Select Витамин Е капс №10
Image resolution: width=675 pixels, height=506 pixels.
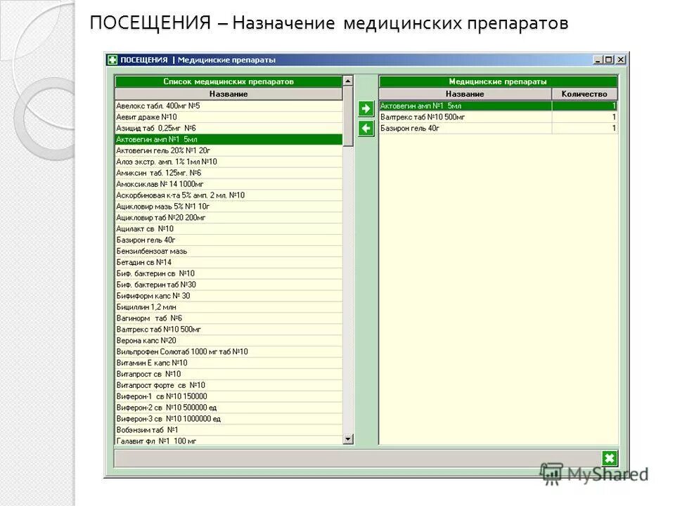pyautogui.click(x=229, y=363)
